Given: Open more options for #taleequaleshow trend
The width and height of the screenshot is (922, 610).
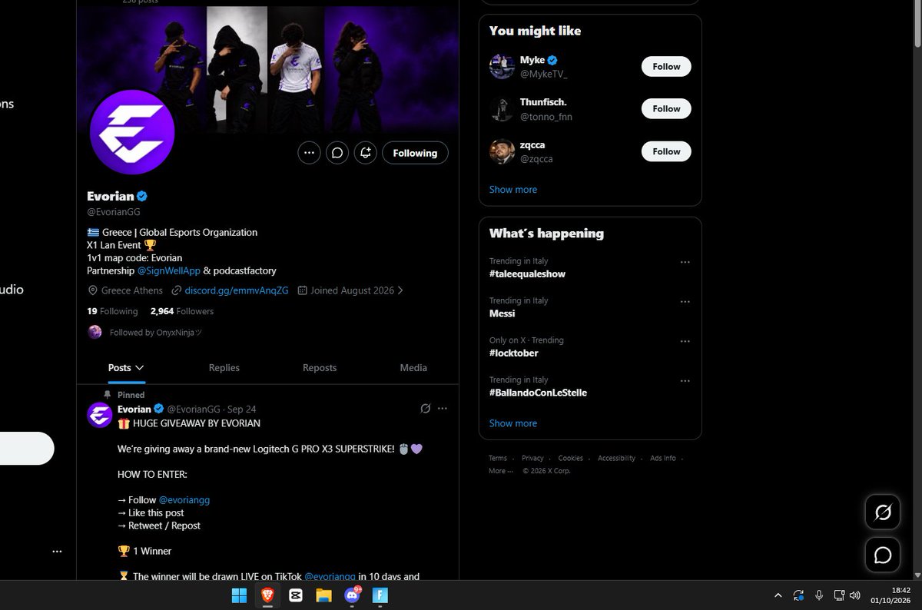Looking at the screenshot, I should point(685,262).
